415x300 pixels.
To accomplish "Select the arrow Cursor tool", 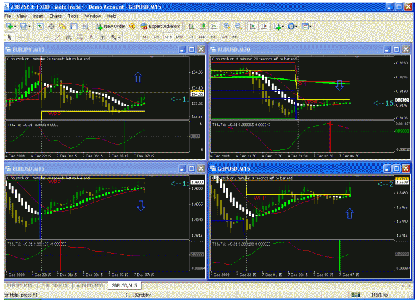I will 10,37.
